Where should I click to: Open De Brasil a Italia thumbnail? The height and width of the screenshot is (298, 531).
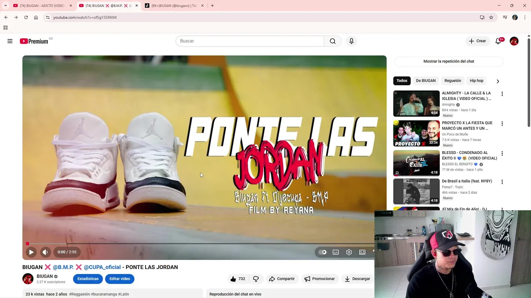click(x=417, y=192)
